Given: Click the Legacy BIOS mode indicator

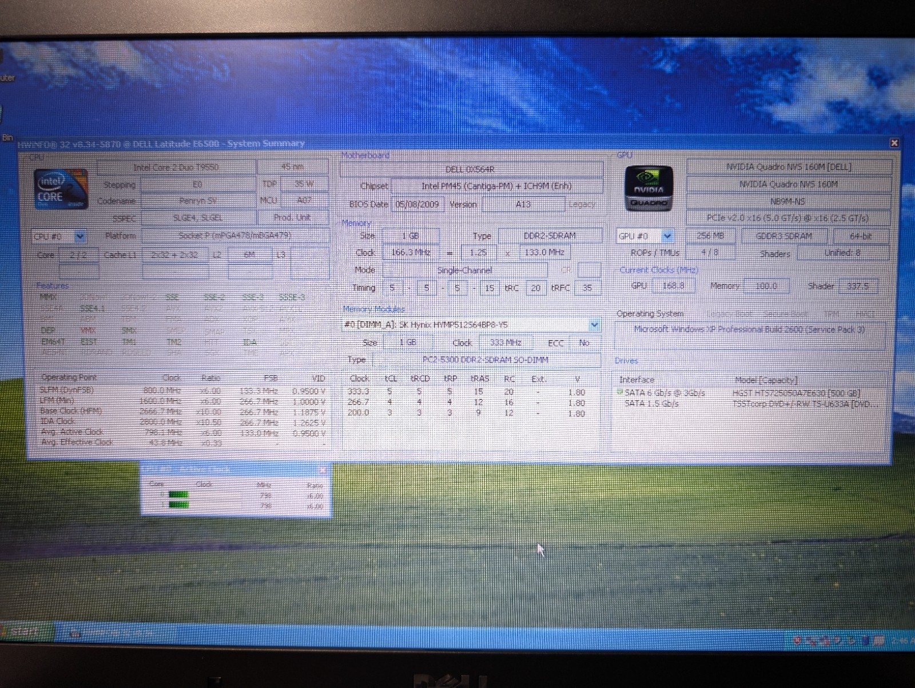Looking at the screenshot, I should pyautogui.click(x=582, y=204).
